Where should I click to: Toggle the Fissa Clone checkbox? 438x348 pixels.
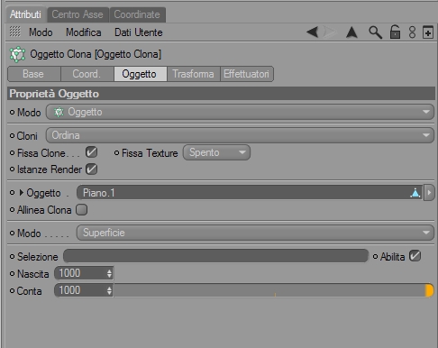(x=91, y=152)
